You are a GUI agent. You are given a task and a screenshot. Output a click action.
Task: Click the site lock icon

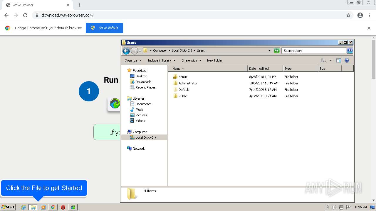coord(37,15)
